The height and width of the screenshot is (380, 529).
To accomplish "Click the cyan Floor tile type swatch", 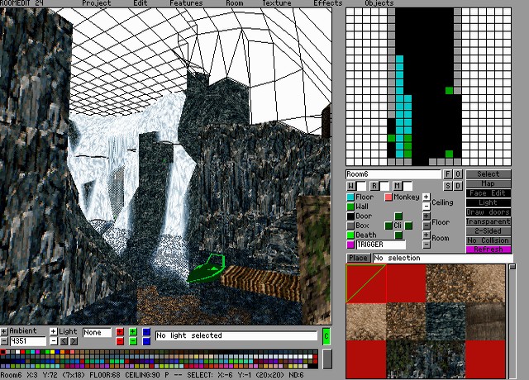I will [x=350, y=197].
